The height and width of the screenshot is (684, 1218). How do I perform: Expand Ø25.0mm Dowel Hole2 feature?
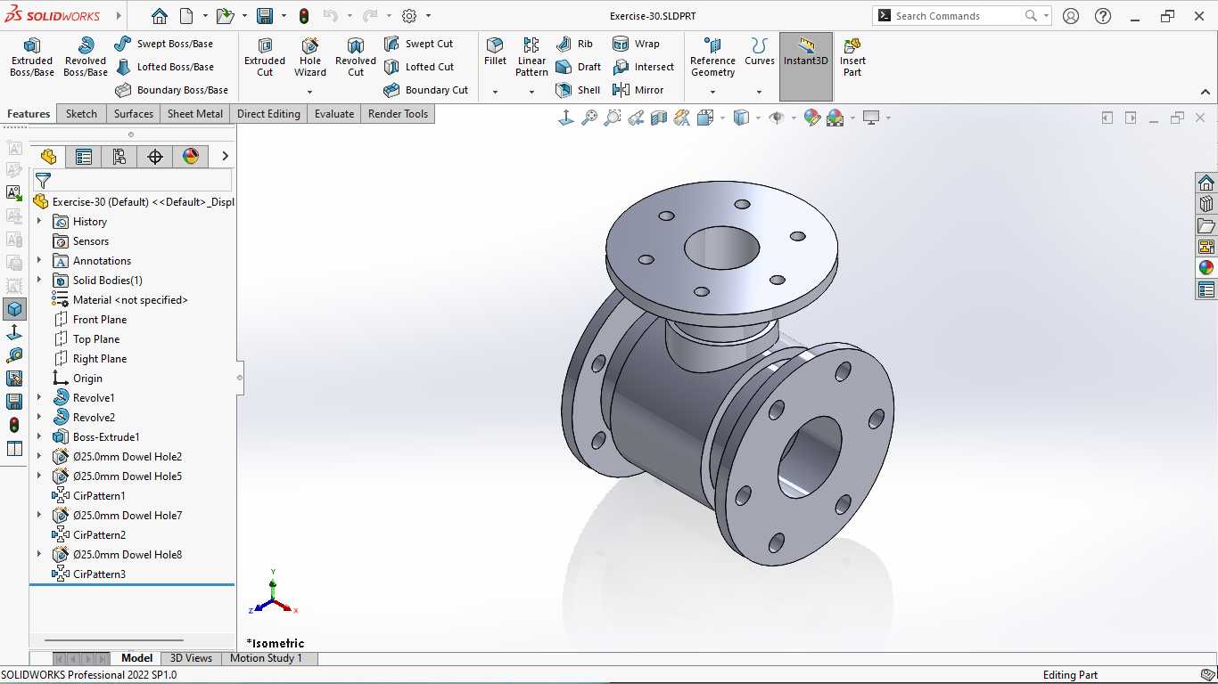point(39,457)
